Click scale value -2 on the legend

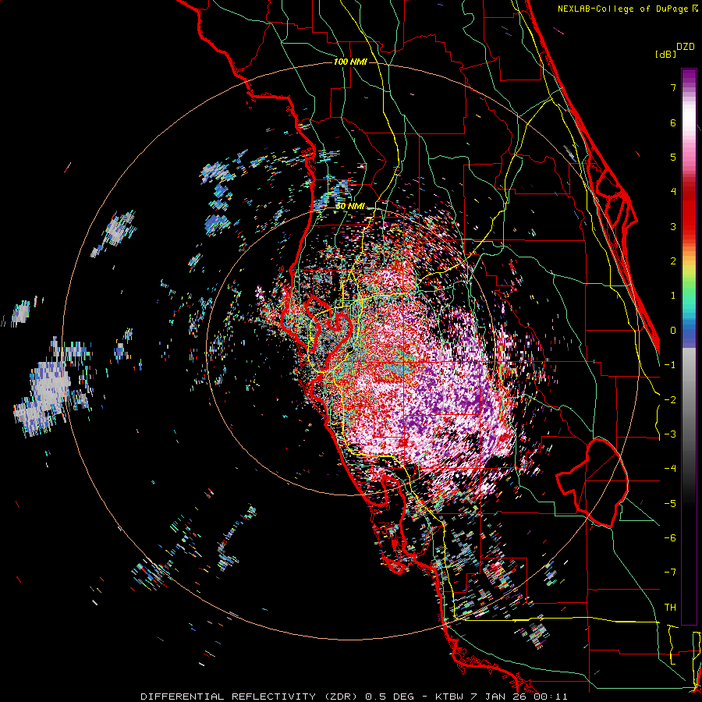(670, 399)
